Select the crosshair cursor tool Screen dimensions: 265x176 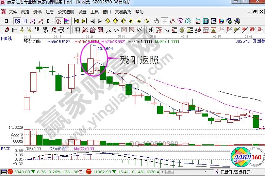click(x=165, y=21)
